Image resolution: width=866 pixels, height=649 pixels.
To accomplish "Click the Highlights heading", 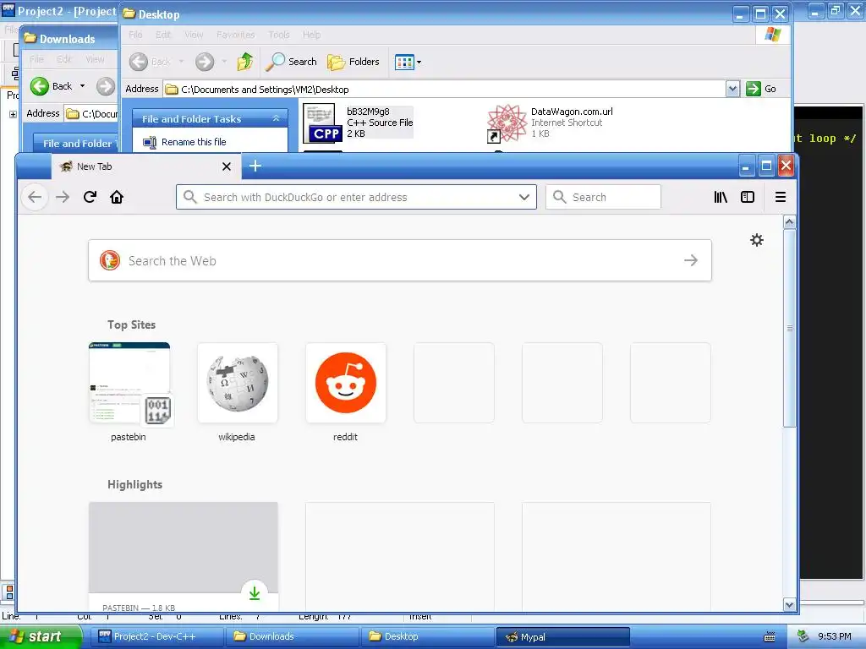I will click(134, 484).
